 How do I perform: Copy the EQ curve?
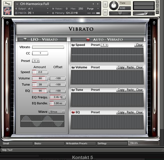tap(121, 112)
